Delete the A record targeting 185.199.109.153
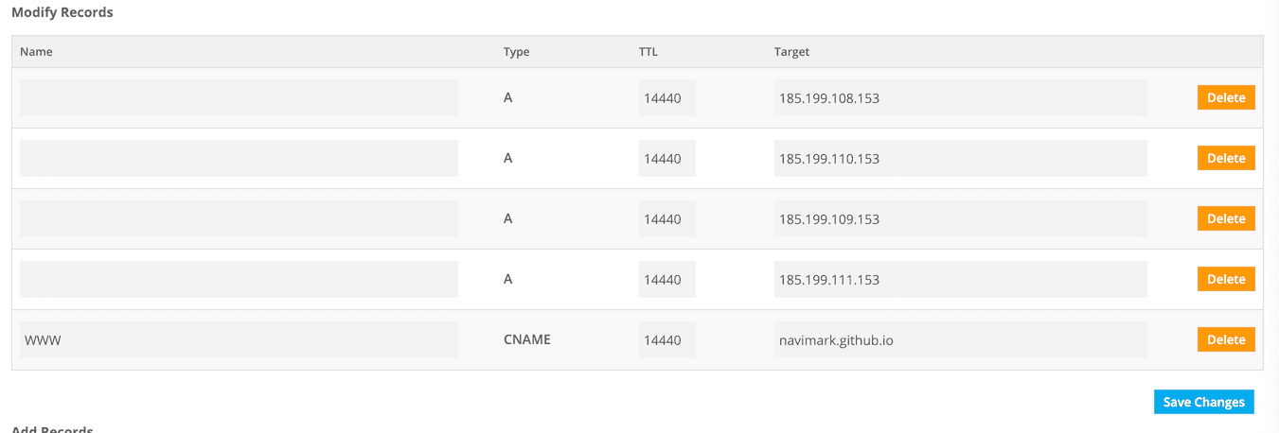 coord(1226,218)
